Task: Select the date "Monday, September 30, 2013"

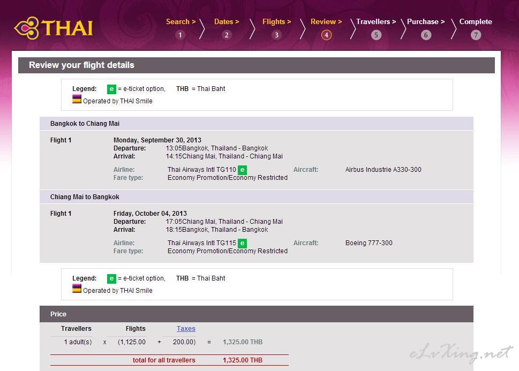Action: tap(157, 140)
